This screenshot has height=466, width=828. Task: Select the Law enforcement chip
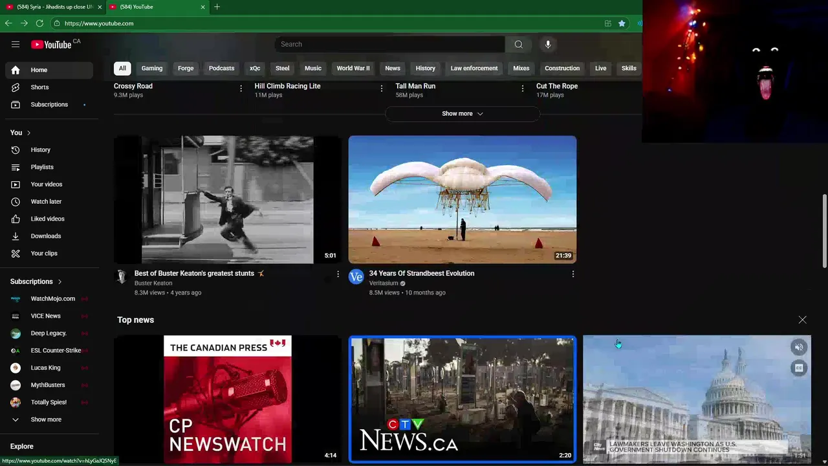click(x=474, y=68)
